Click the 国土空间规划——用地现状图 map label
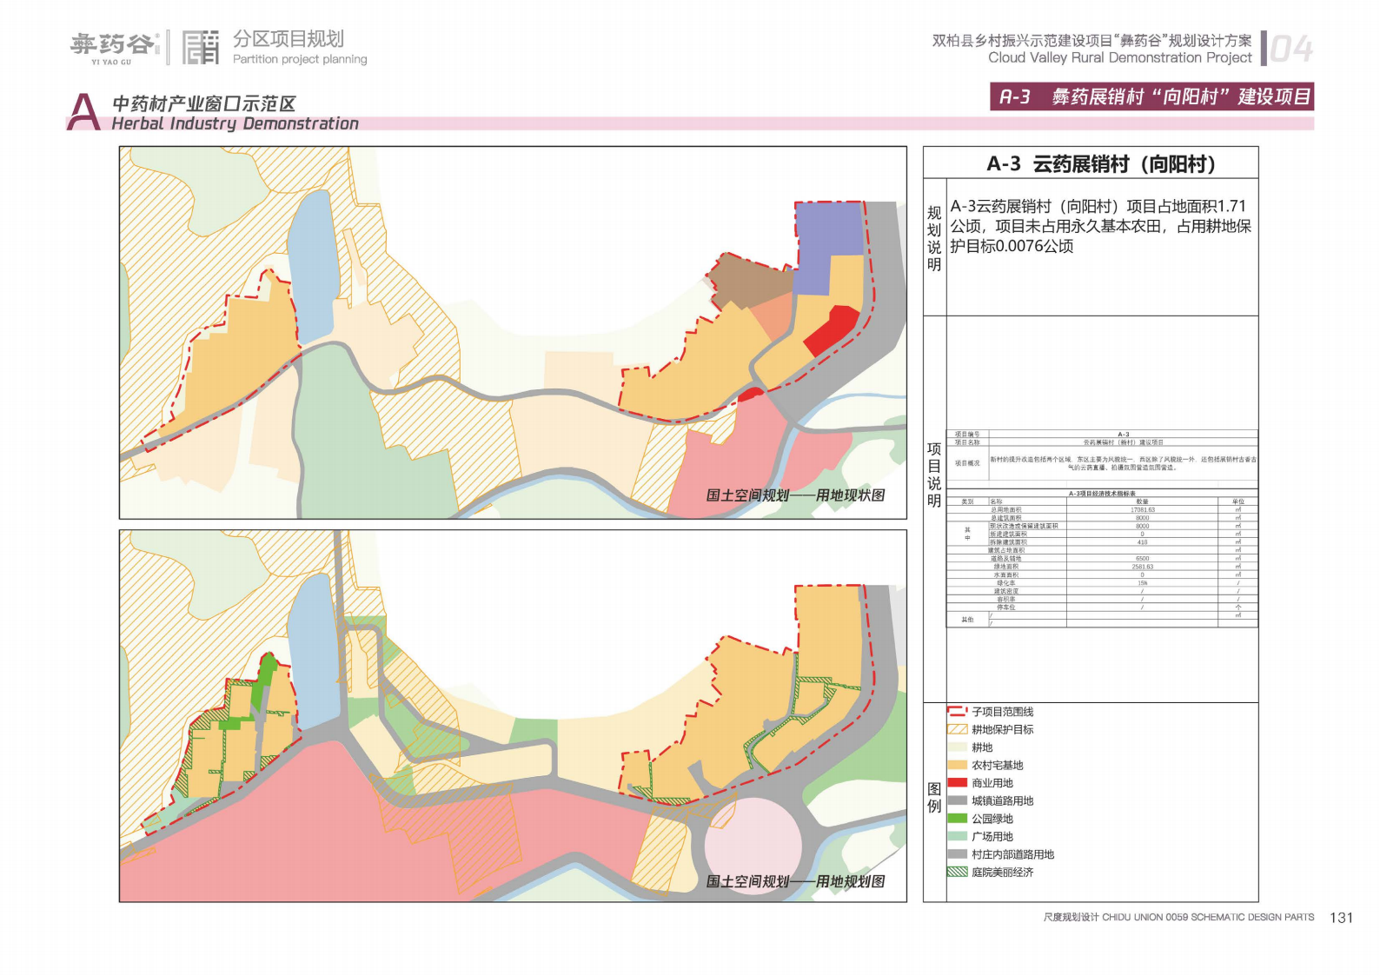Image resolution: width=1380 pixels, height=976 pixels. point(795,495)
